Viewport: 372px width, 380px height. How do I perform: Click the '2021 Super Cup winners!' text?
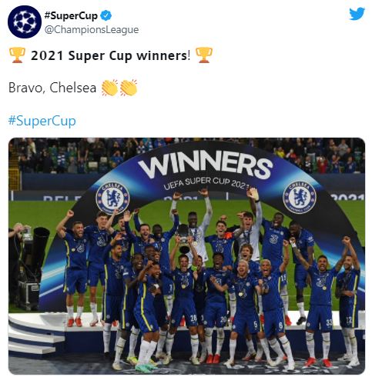[x=111, y=55]
